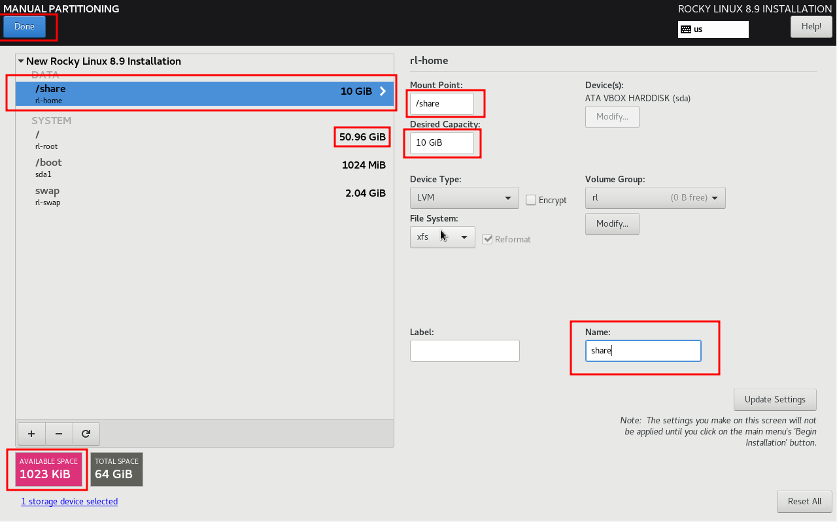Remove selected mount point with minus button

(59, 433)
